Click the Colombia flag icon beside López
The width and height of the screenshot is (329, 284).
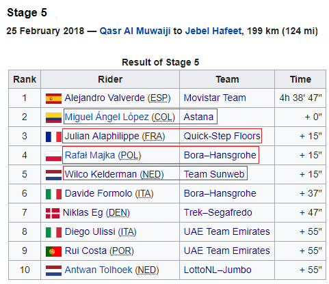click(53, 117)
